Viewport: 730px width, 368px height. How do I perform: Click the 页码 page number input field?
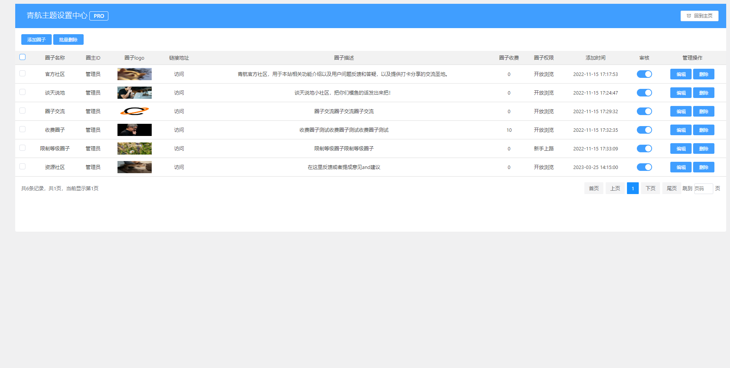click(703, 188)
